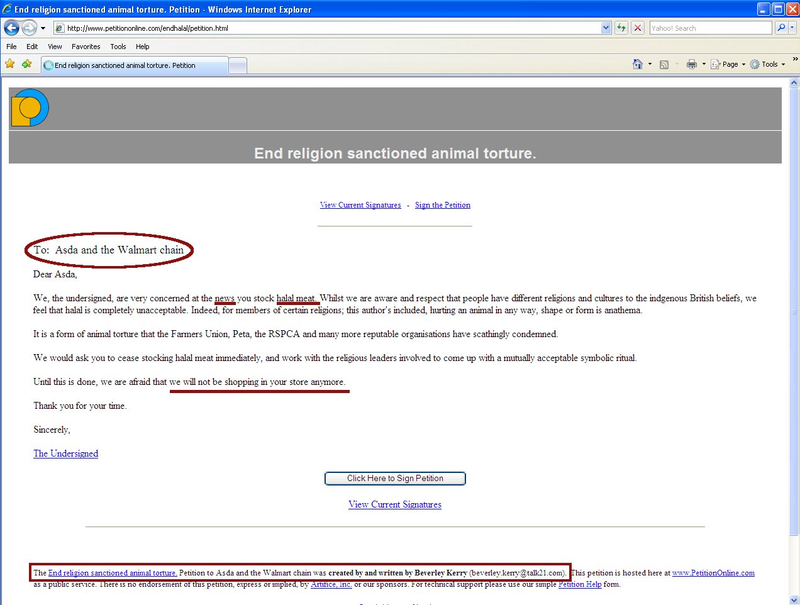This screenshot has height=605, width=800.
Task: Click the Yahoo! Search input field
Action: [710, 28]
